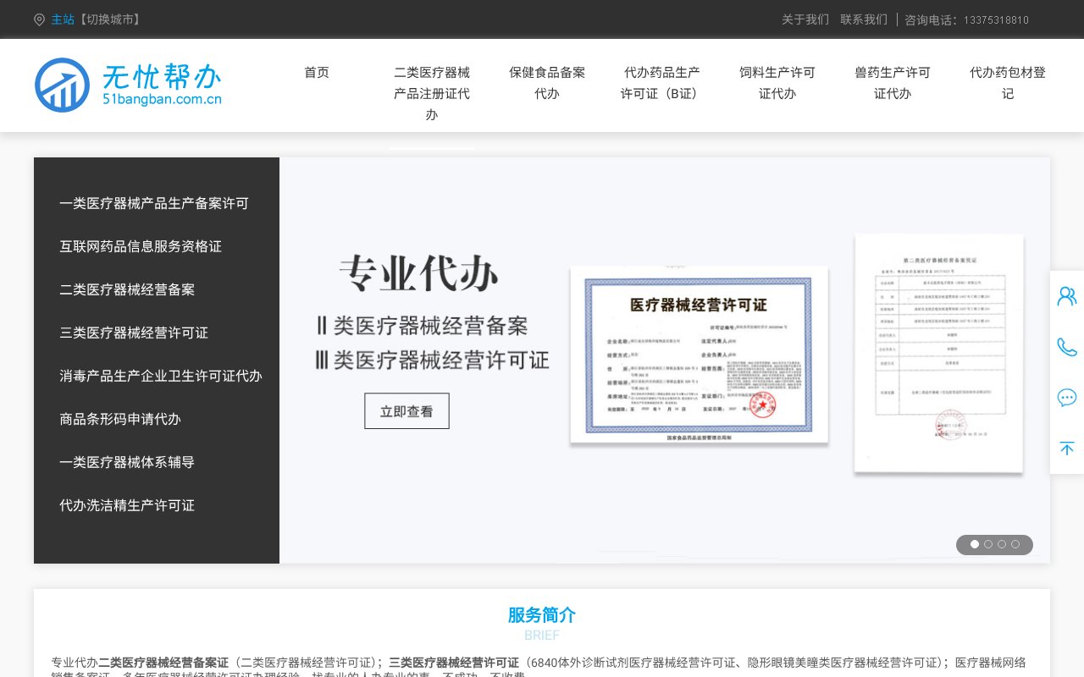Click the 联系我们 link
The width and height of the screenshot is (1084, 677).
click(864, 19)
